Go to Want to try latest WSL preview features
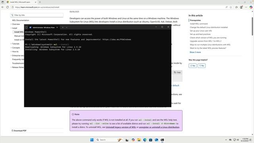 pos(208,48)
